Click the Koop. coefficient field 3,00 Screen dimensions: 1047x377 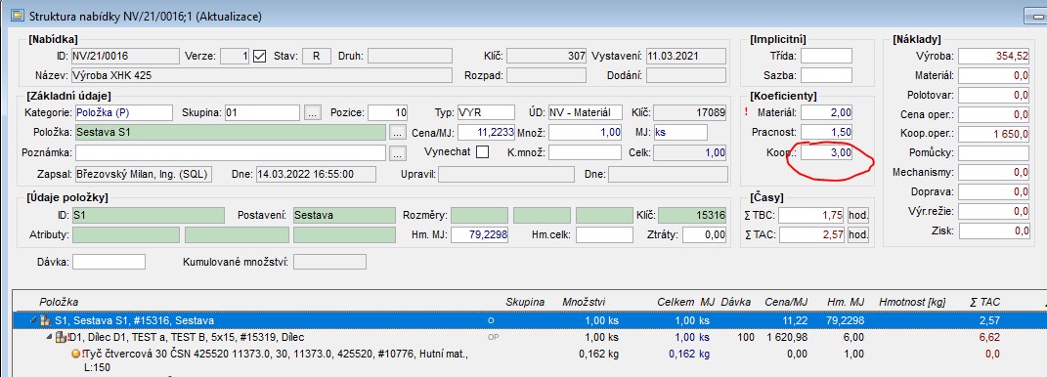point(827,152)
